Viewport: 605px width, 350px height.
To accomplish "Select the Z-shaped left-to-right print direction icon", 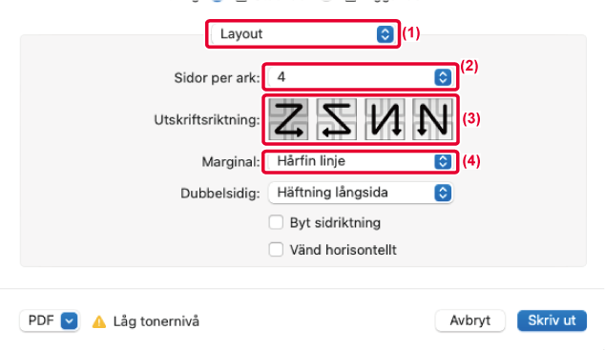I will click(x=288, y=119).
